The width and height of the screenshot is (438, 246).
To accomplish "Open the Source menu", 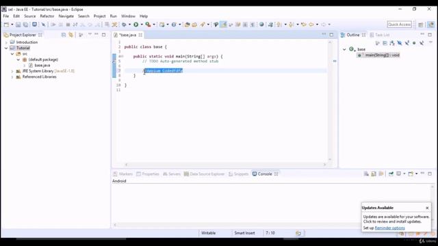I will point(30,16).
